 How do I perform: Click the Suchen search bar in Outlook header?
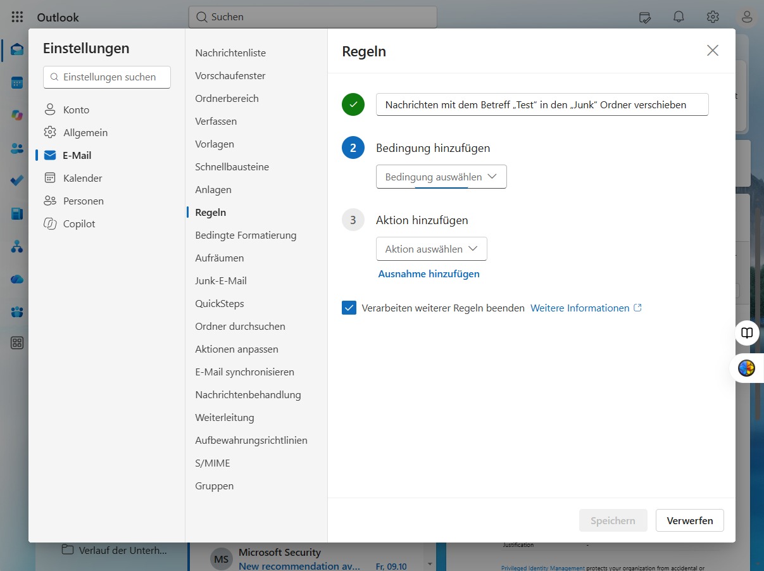point(313,17)
